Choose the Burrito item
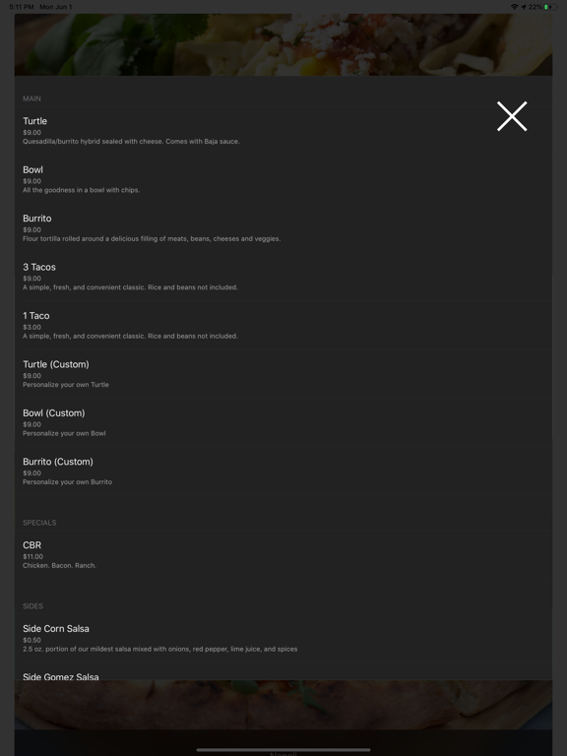 tap(283, 228)
